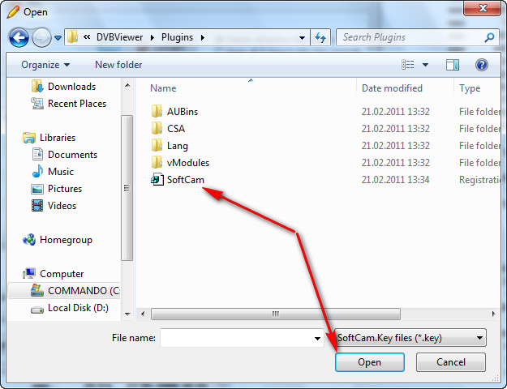Sort by the Date modified column header
The height and width of the screenshot is (389, 507).
tap(392, 88)
